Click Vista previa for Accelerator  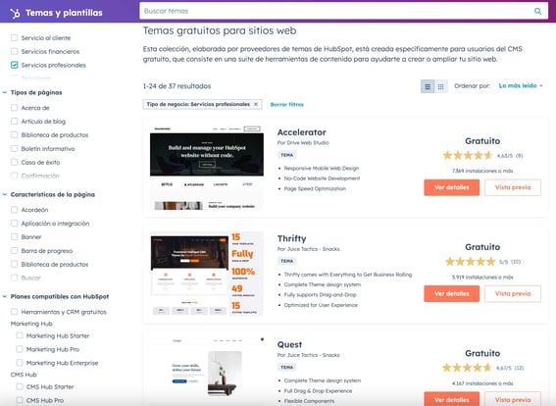tap(513, 187)
